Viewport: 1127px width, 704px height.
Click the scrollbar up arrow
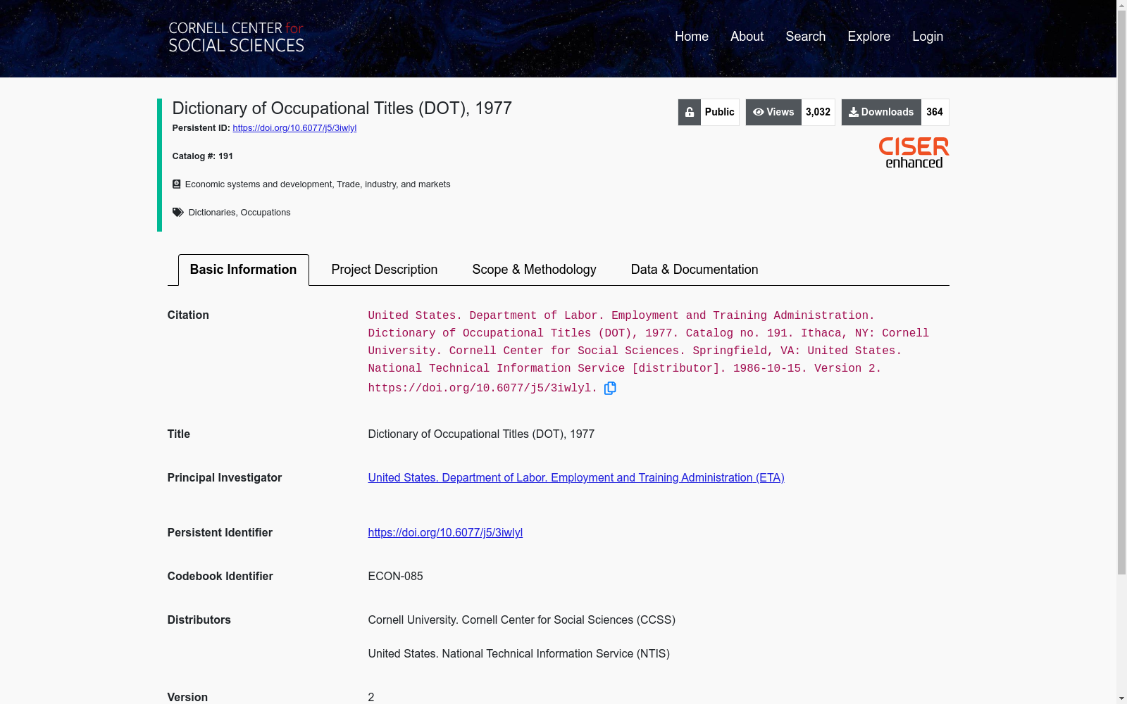pyautogui.click(x=1121, y=6)
